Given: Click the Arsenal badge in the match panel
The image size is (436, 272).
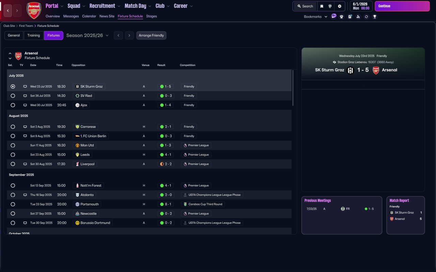Looking at the screenshot, I should [x=376, y=70].
